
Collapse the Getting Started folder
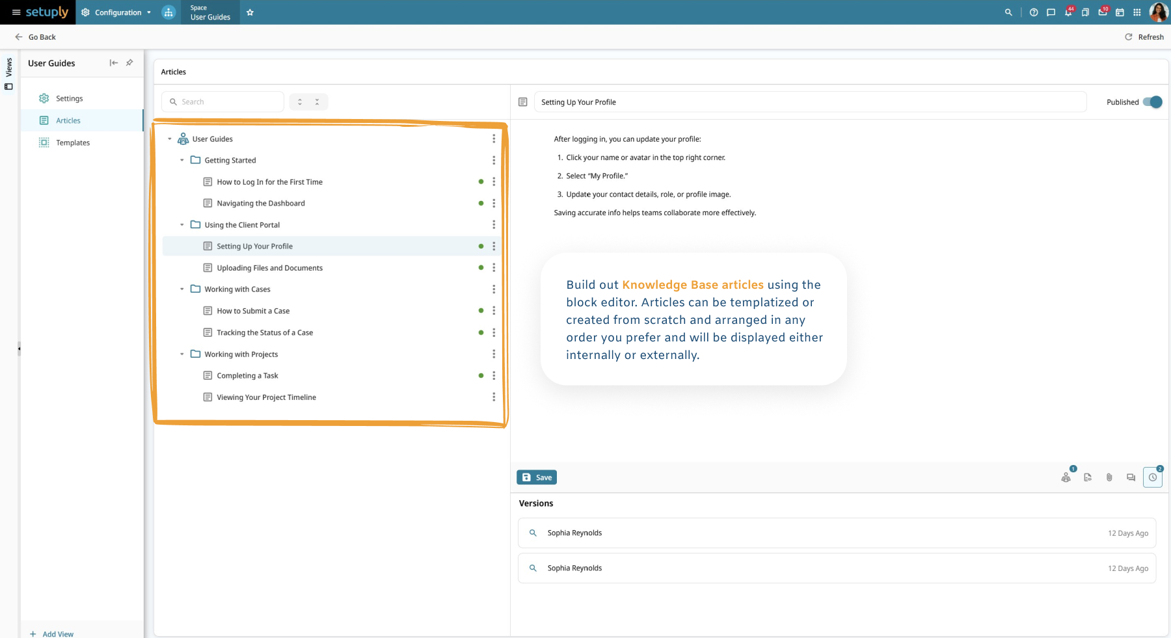tap(182, 160)
